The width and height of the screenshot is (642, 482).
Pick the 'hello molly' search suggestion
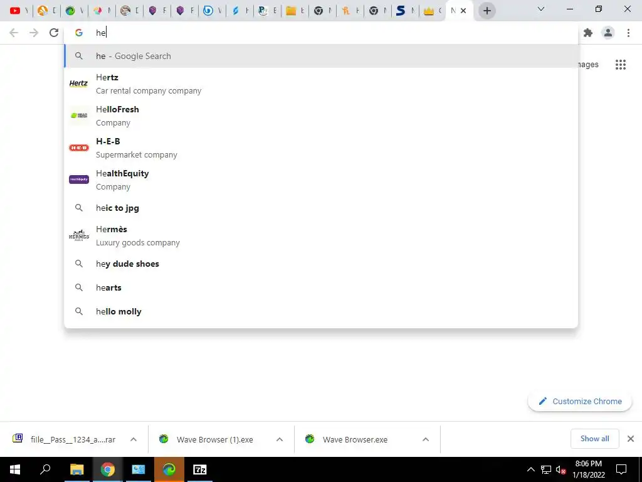pyautogui.click(x=321, y=311)
